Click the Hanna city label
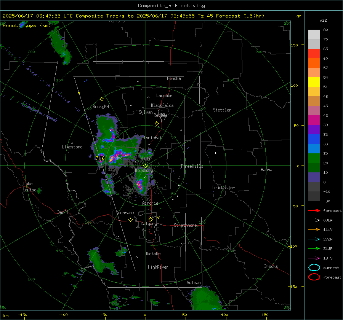This screenshot has width=343, height=320. pyautogui.click(x=266, y=170)
